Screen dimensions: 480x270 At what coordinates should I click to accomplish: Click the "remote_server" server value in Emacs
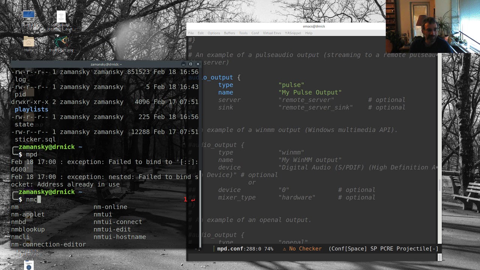pos(306,100)
